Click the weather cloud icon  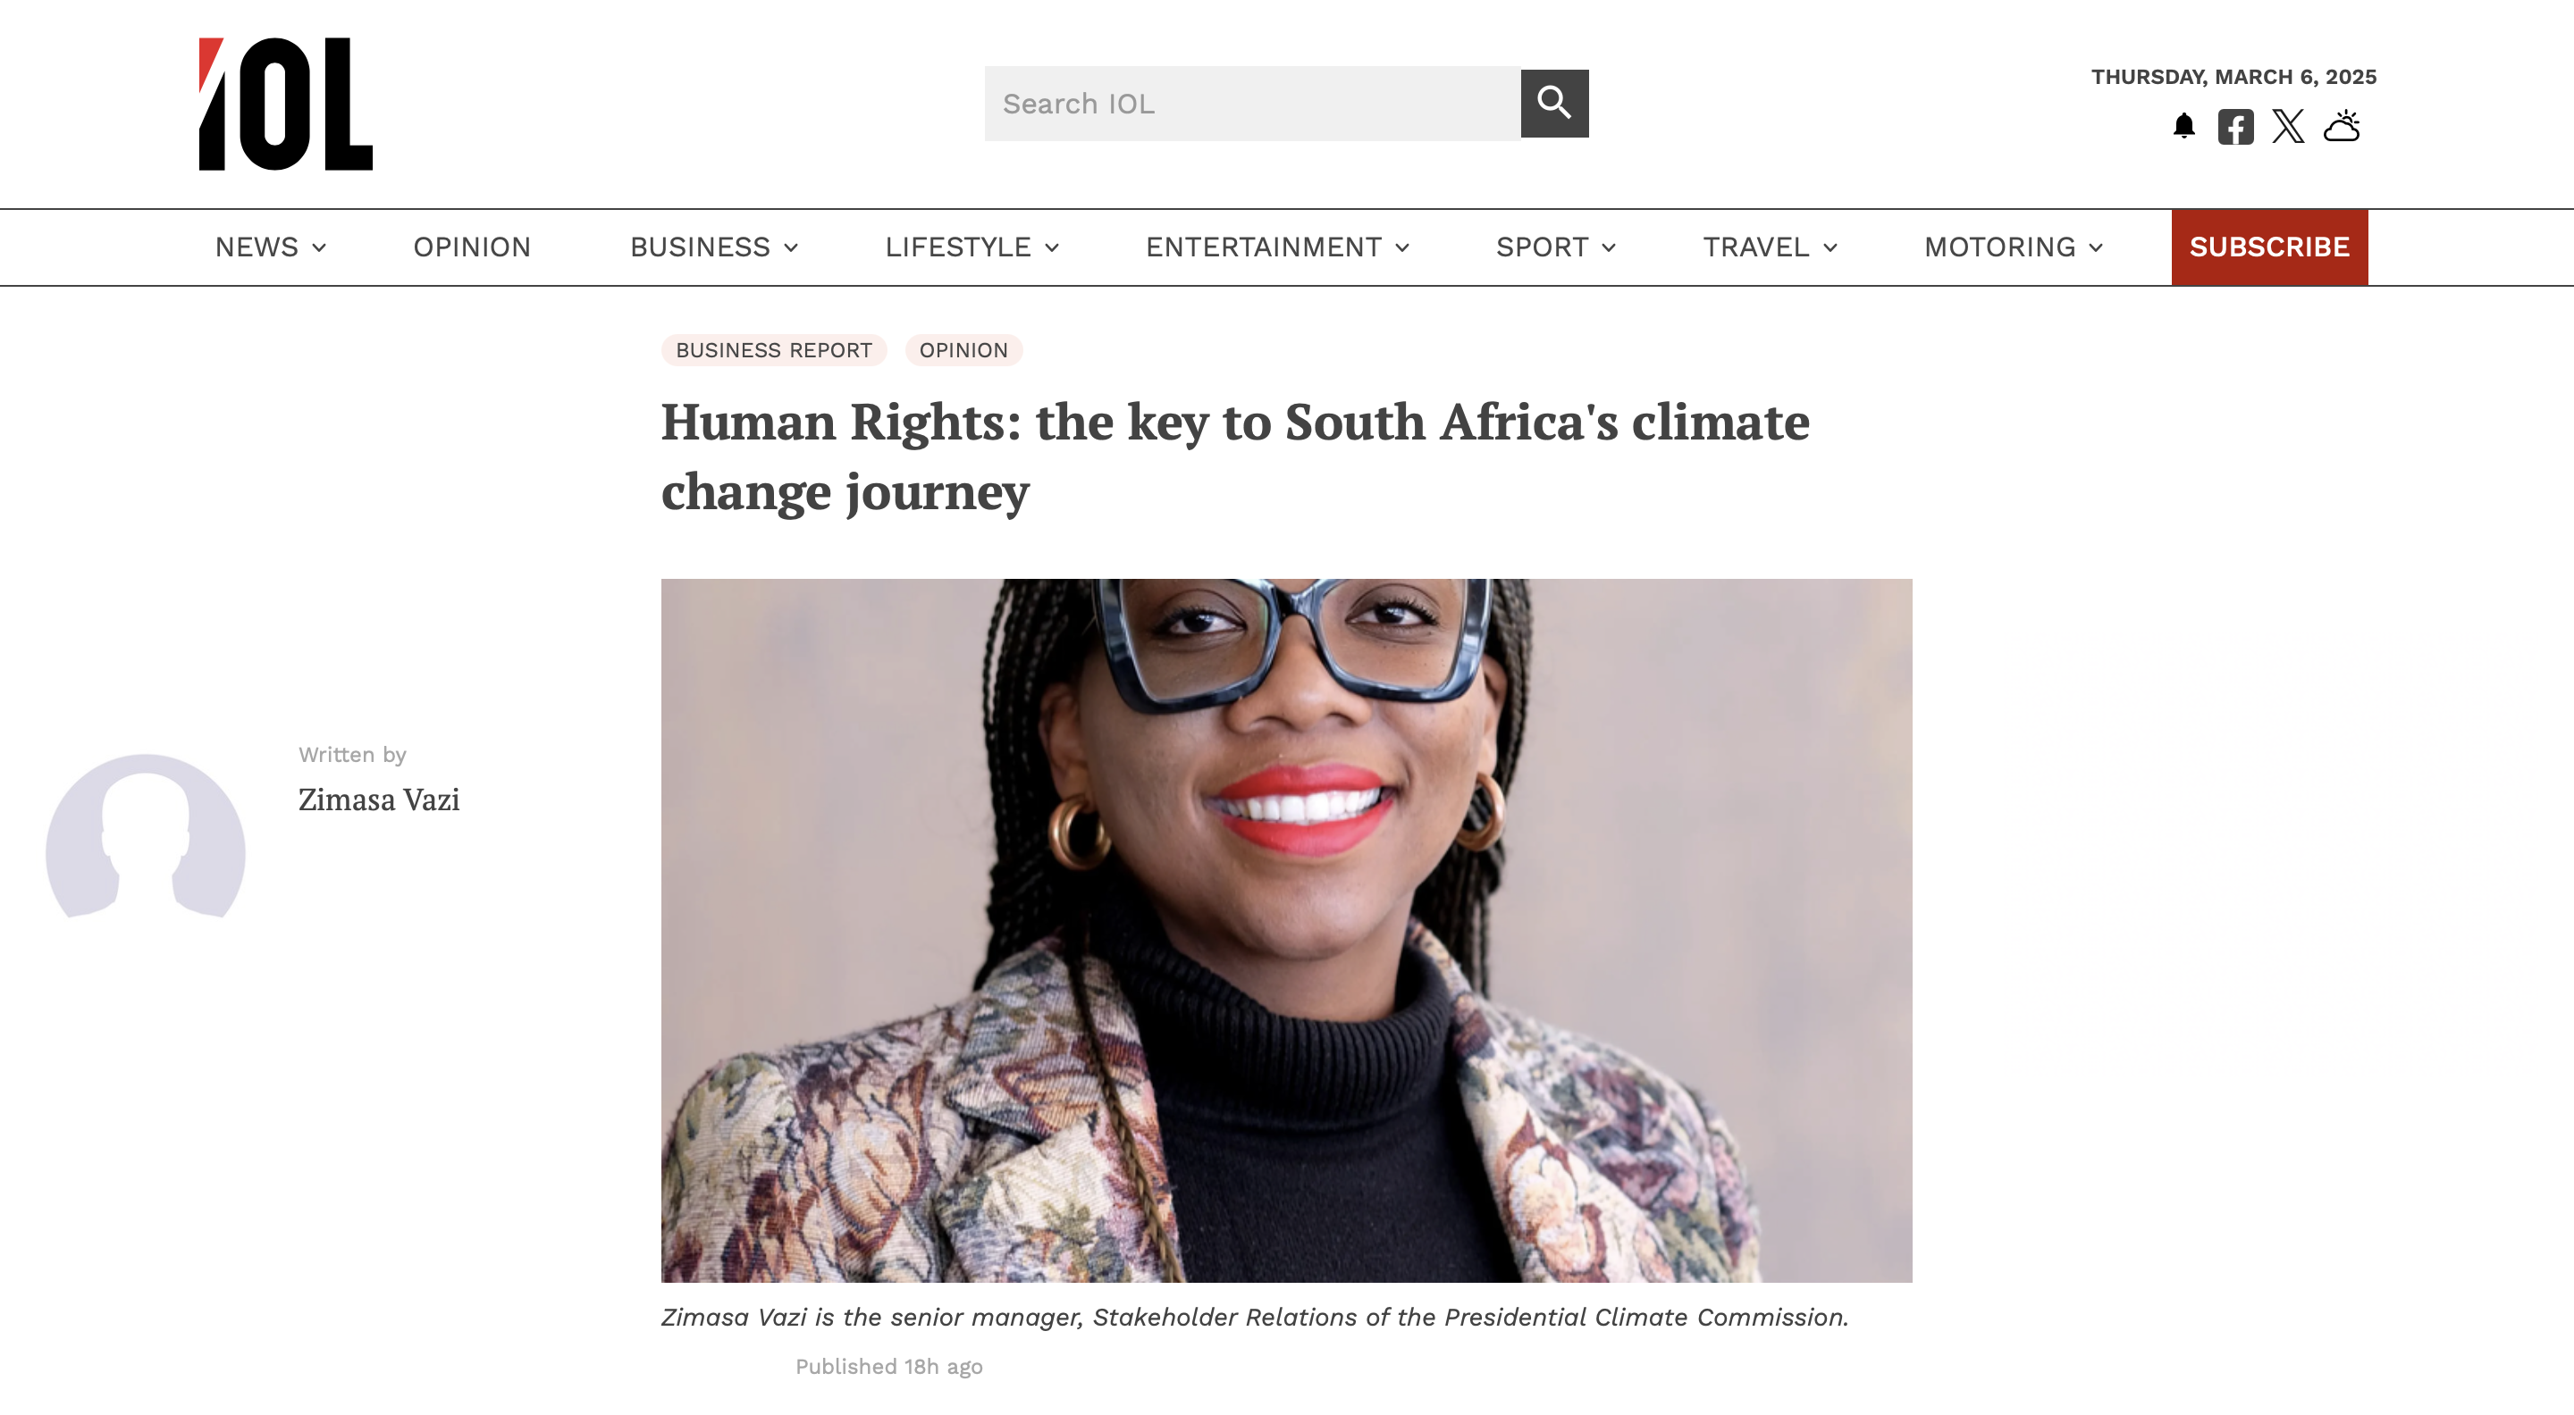tap(2342, 127)
